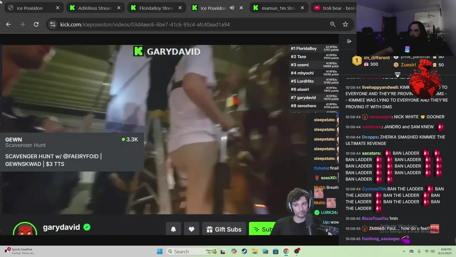456x257 pixels.
Task: Close the FloridaBoy Stream tab
Action: point(180,8)
